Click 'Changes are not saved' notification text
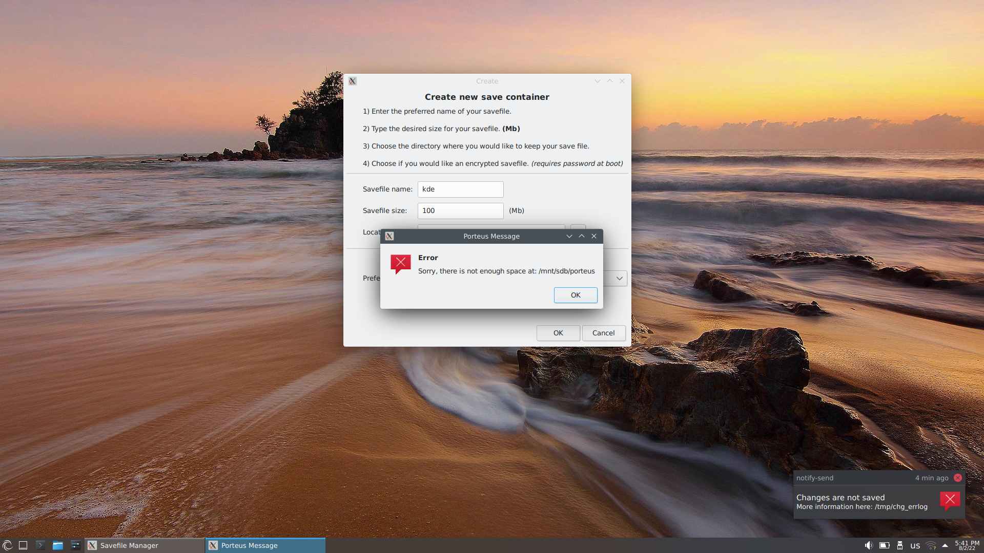 click(x=840, y=498)
